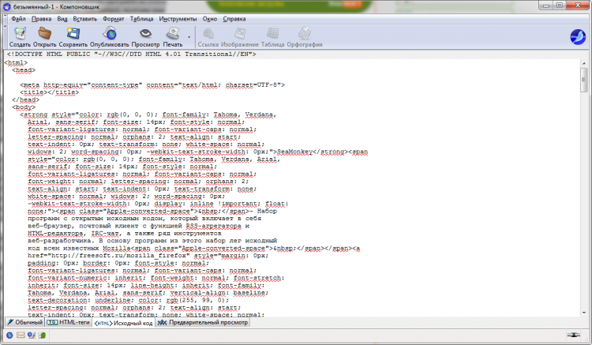Click the "<body>" tag line
This screenshot has height=345, width=592.
(x=24, y=107)
